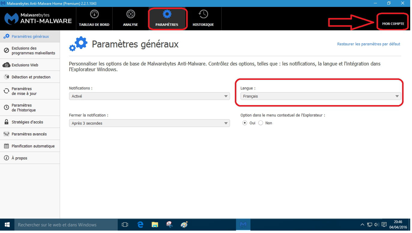Open the À propos section
412x233 pixels.
[30, 158]
